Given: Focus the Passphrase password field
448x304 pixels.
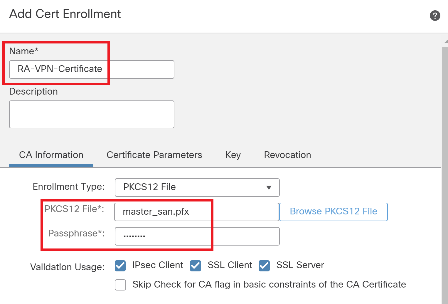Looking at the screenshot, I should (197, 236).
